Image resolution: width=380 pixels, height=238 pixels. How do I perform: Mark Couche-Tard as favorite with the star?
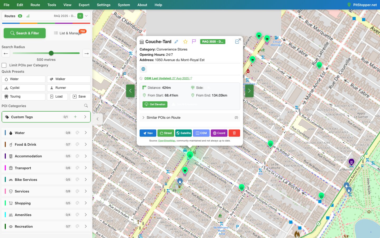(x=186, y=42)
